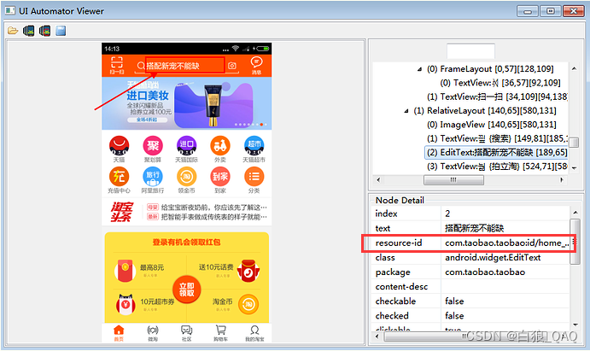Tap the camera icon beside search box
Viewport: 590px width, 351px height.
pos(232,66)
